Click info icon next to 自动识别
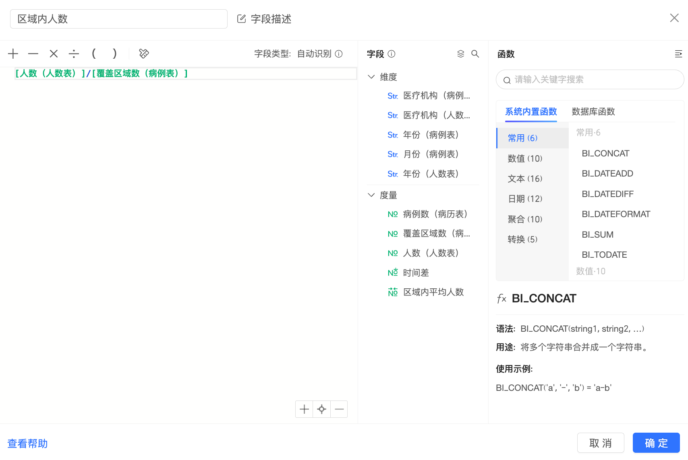Image resolution: width=688 pixels, height=460 pixels. click(339, 53)
